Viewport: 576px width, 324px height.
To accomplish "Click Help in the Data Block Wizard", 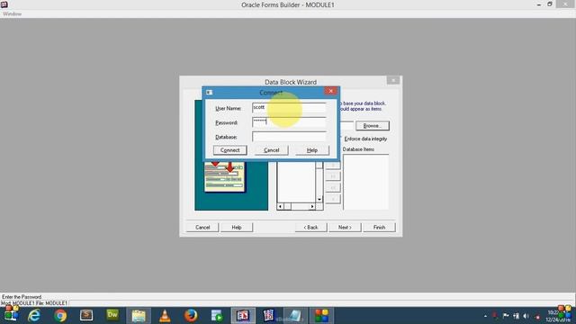I will 237,228.
